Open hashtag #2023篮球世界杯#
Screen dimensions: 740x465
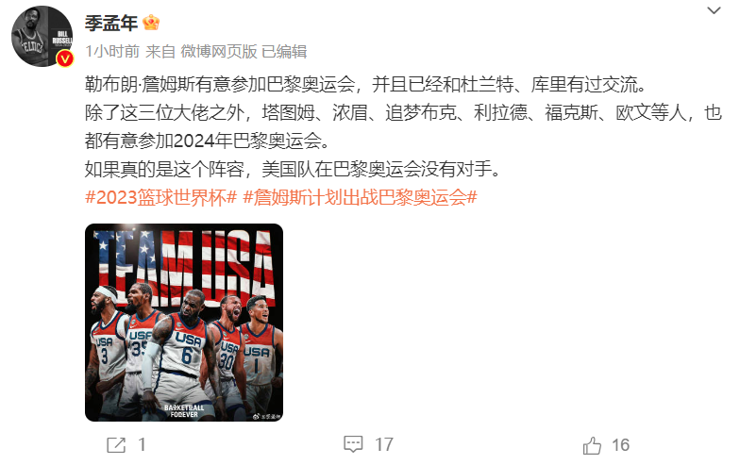click(x=160, y=198)
